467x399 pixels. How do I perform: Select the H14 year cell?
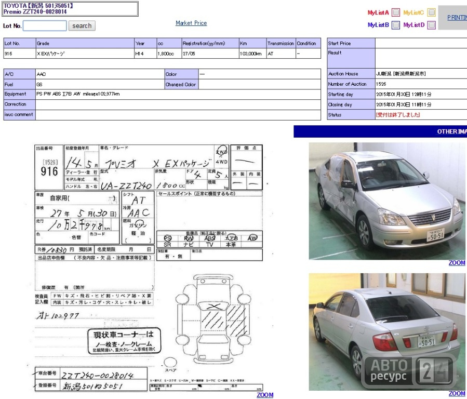(145, 54)
